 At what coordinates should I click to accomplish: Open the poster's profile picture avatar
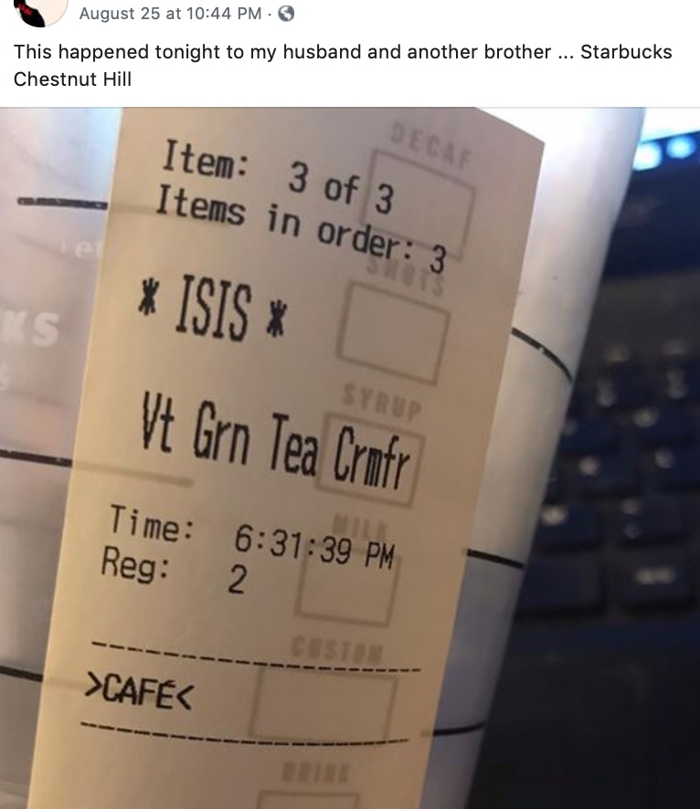[40, 9]
